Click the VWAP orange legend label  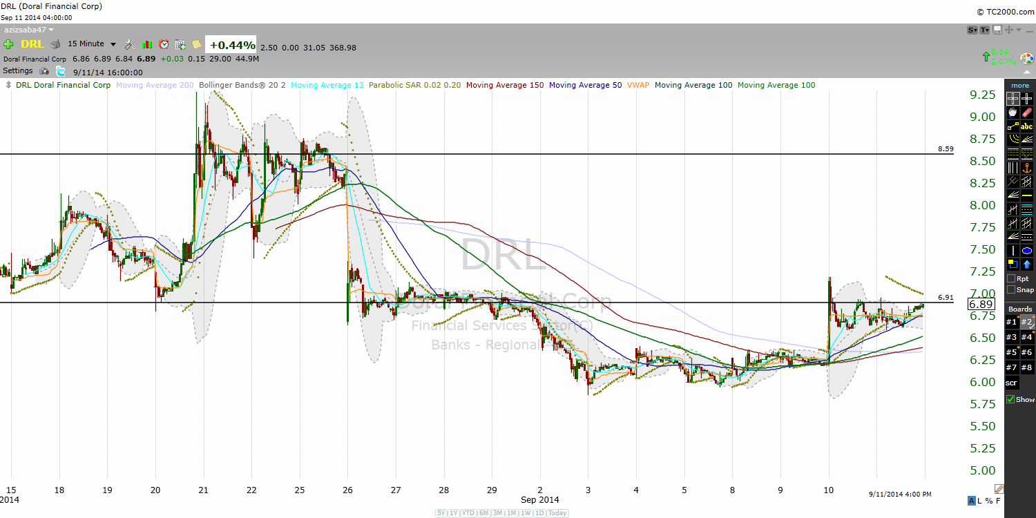pos(638,85)
